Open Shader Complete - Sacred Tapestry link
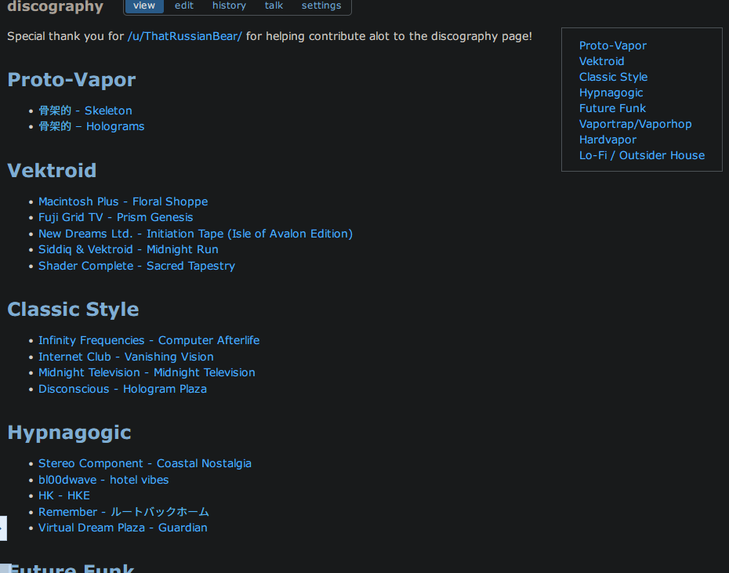 (x=136, y=266)
